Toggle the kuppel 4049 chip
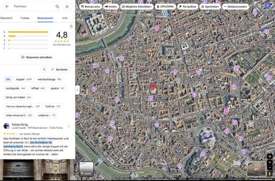The width and height of the screenshot is (275, 181). 24,79
